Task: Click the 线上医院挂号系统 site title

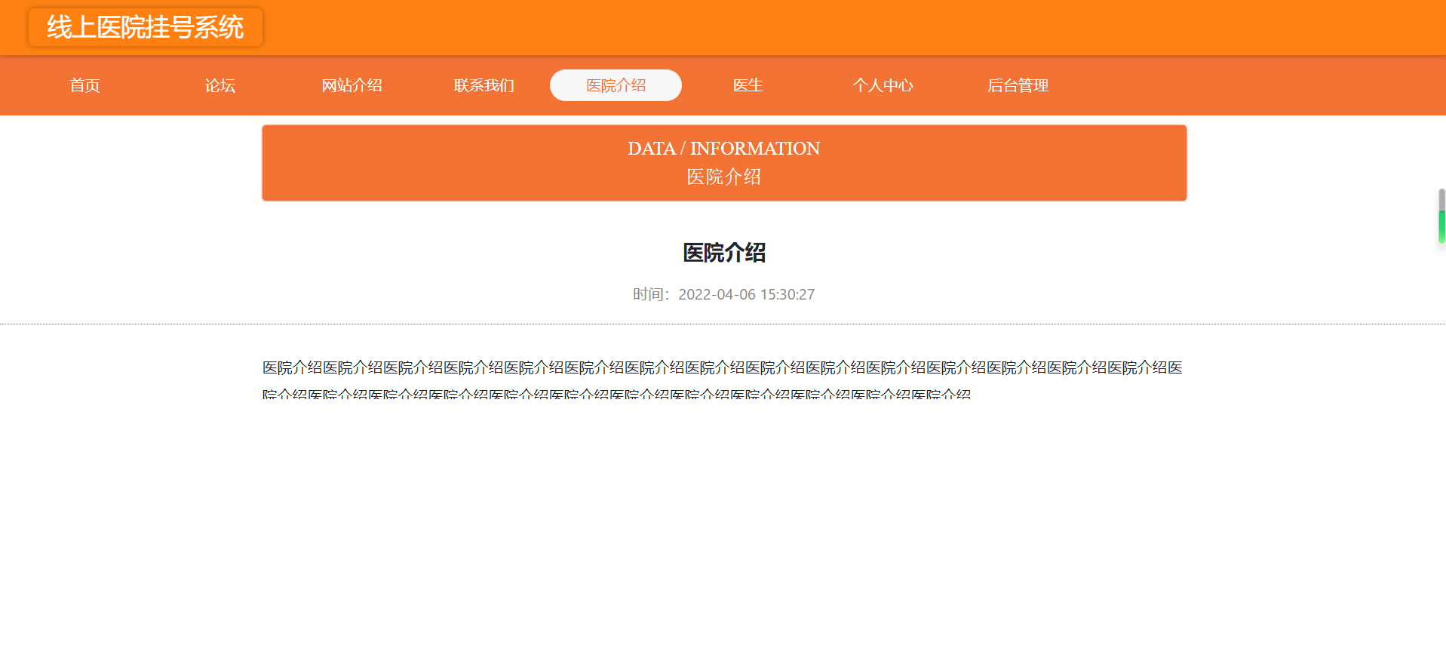Action: pos(146,27)
